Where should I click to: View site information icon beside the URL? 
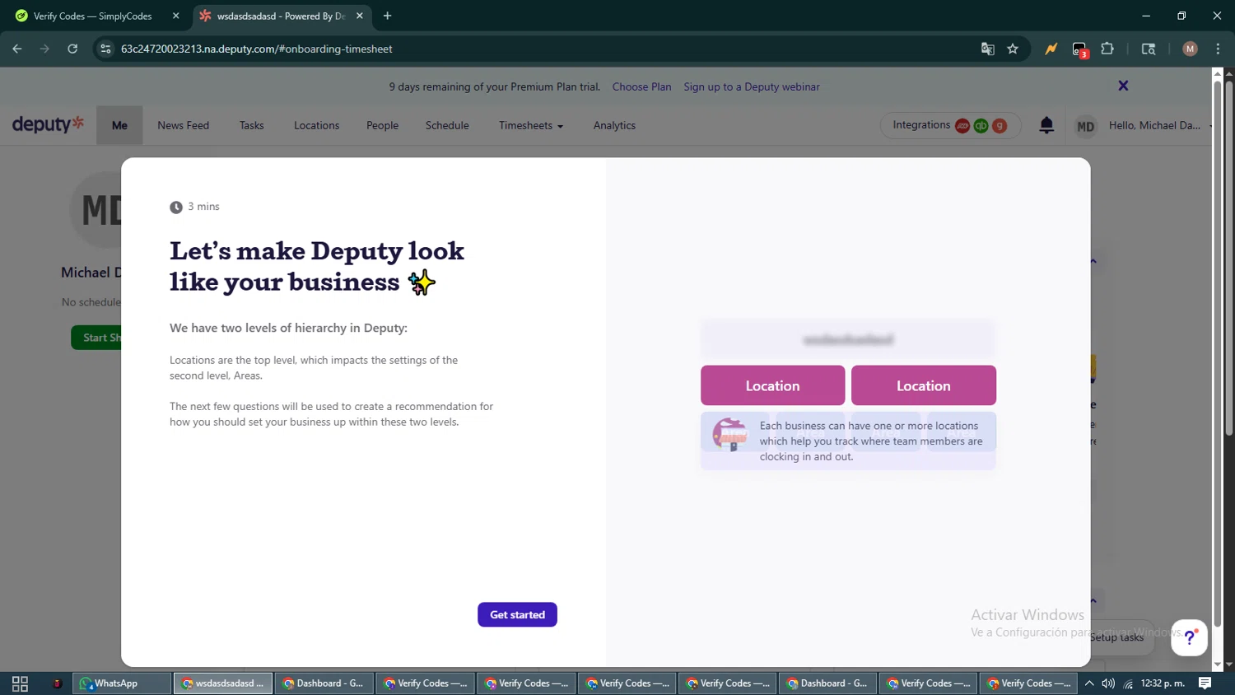click(105, 49)
